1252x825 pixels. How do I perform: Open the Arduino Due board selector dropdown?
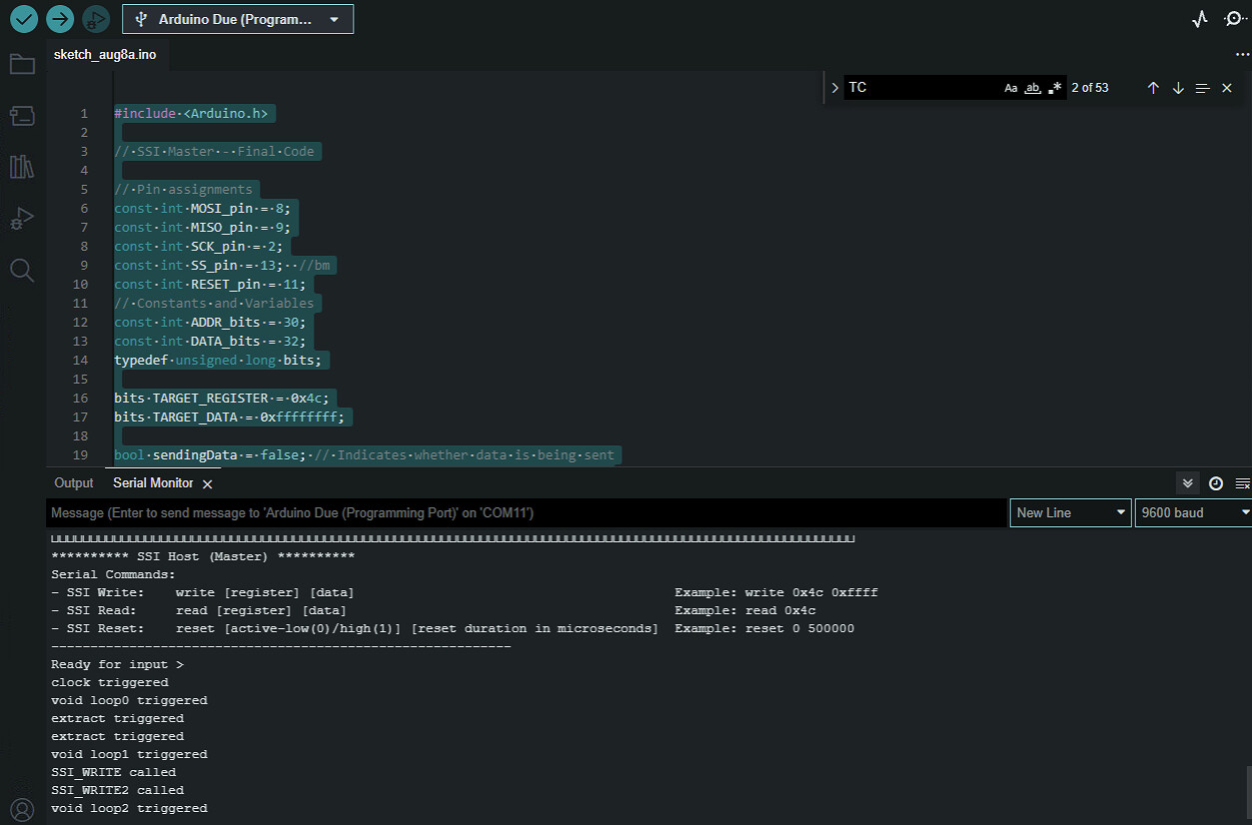pyautogui.click(x=238, y=19)
